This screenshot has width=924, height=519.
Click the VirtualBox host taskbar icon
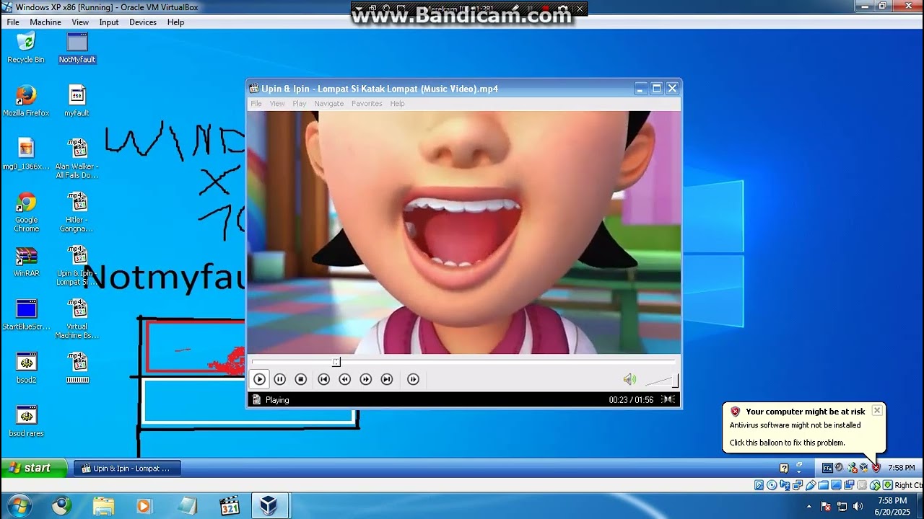click(x=269, y=506)
